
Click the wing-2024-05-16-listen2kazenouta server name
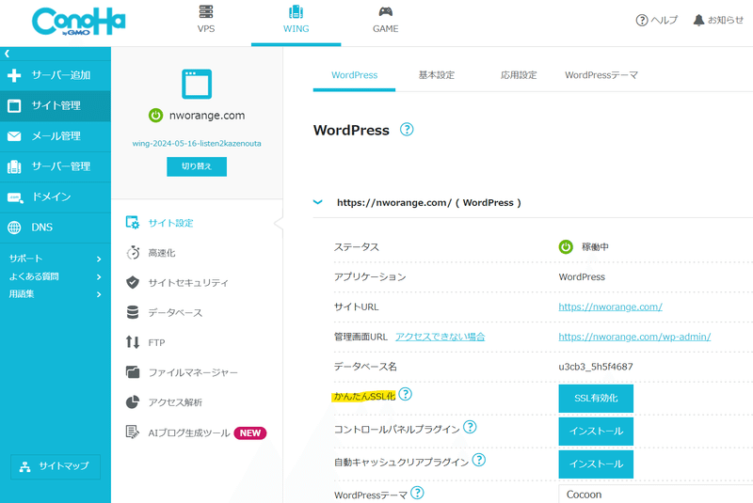coord(197,143)
